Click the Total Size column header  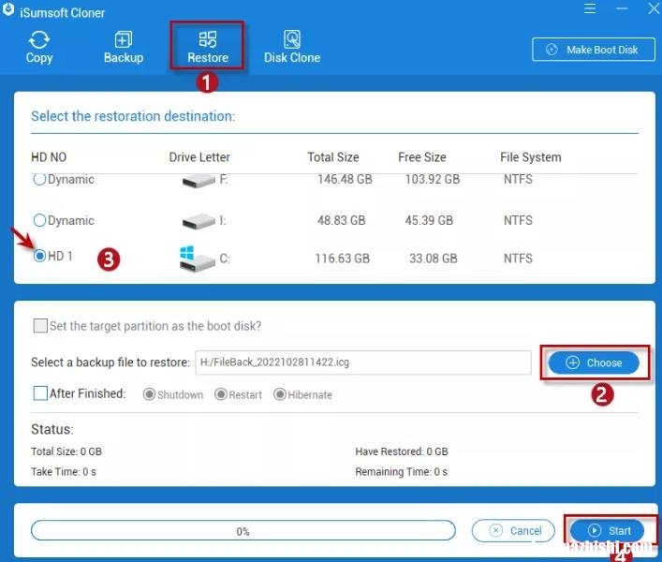tap(333, 157)
